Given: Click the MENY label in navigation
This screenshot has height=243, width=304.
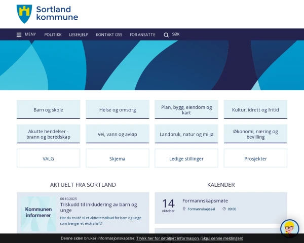Looking at the screenshot, I should pyautogui.click(x=30, y=34).
